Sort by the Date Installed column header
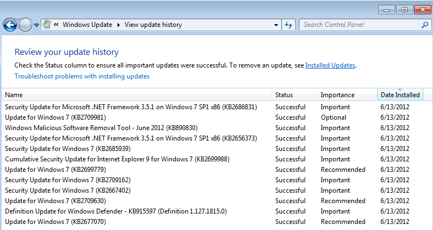Screen dimensions: 433x230 pos(400,95)
